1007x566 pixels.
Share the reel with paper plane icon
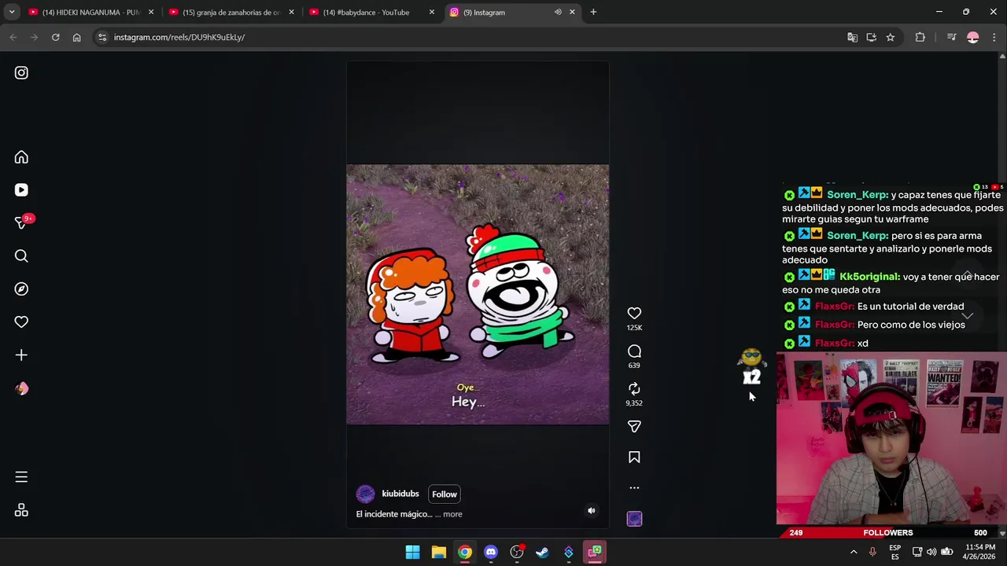pyautogui.click(x=634, y=426)
